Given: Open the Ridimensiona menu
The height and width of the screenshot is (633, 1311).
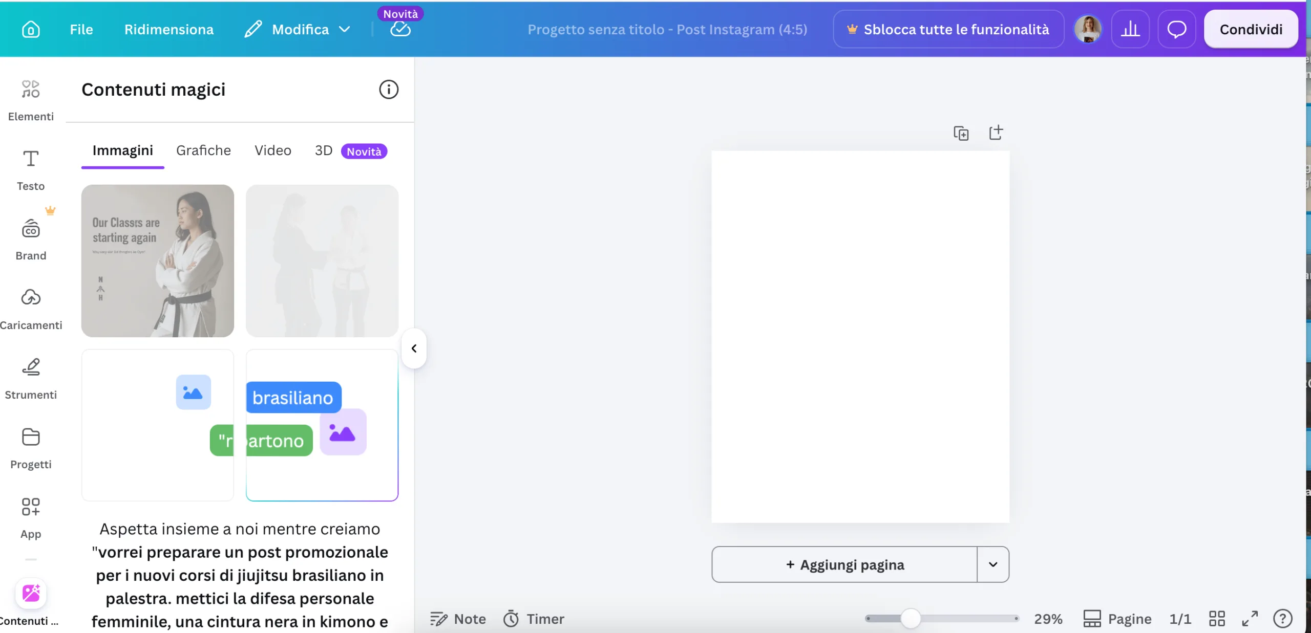Looking at the screenshot, I should point(169,29).
